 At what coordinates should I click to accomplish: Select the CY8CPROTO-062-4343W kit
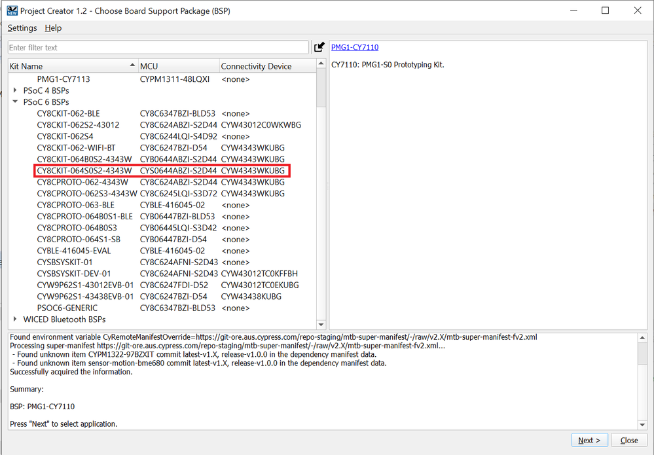point(82,182)
